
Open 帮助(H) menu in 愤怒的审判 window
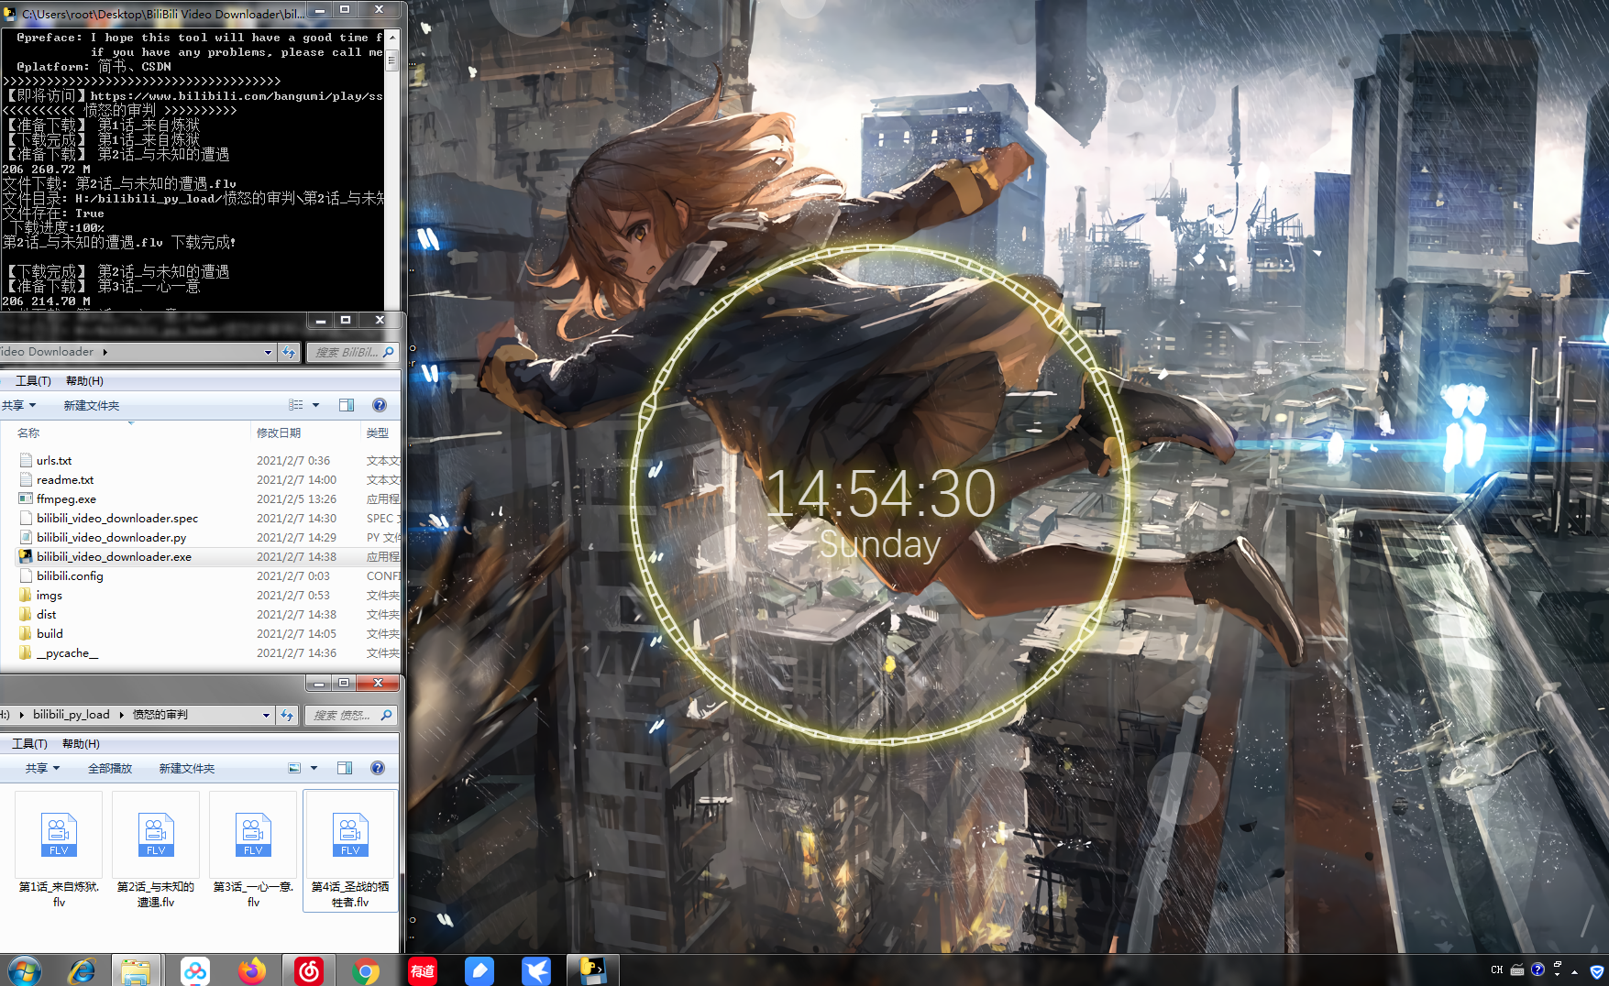[x=81, y=744]
